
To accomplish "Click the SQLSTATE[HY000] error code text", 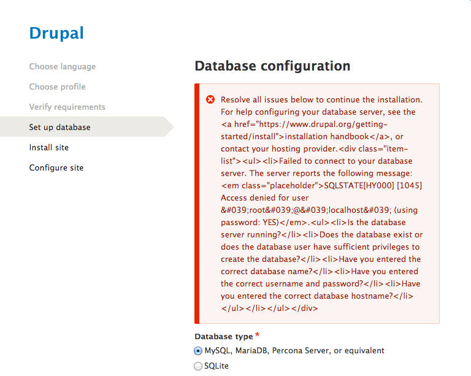I will 359,185.
